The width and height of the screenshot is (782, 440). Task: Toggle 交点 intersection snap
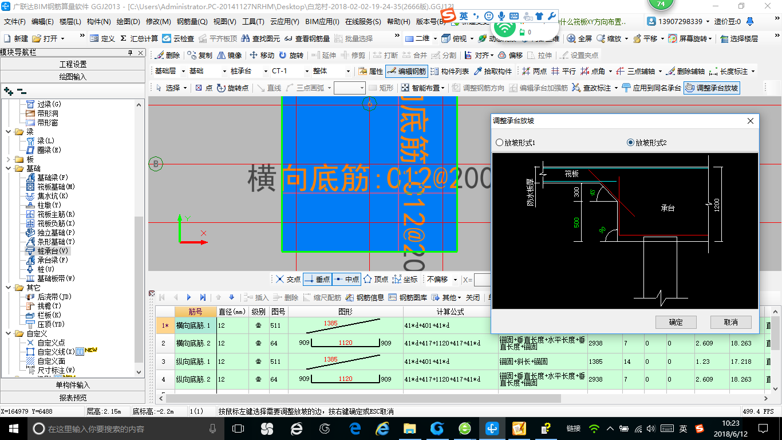(288, 280)
